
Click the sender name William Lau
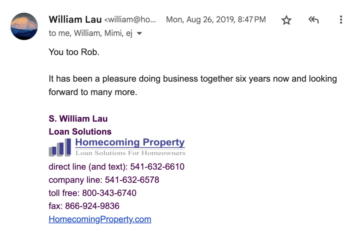(75, 19)
